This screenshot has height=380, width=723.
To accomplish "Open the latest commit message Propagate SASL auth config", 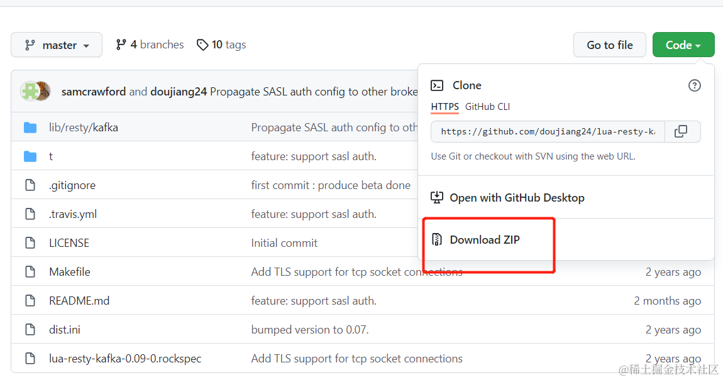I will point(314,92).
